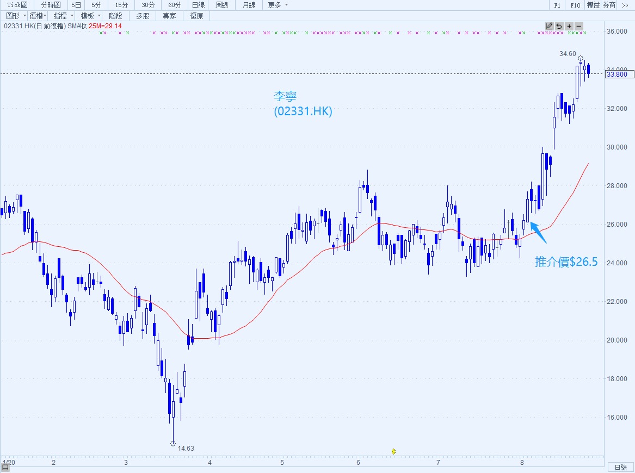635x473 pixels.
Task: Click the 16.000 price axis label
Action: point(617,417)
